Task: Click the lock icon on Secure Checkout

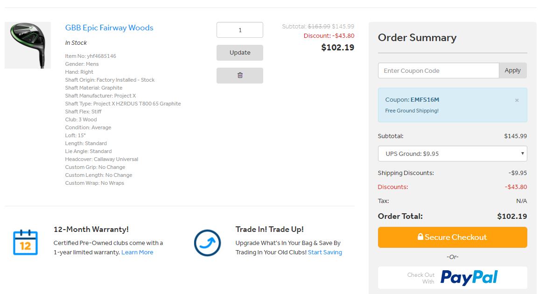Action: 420,237
